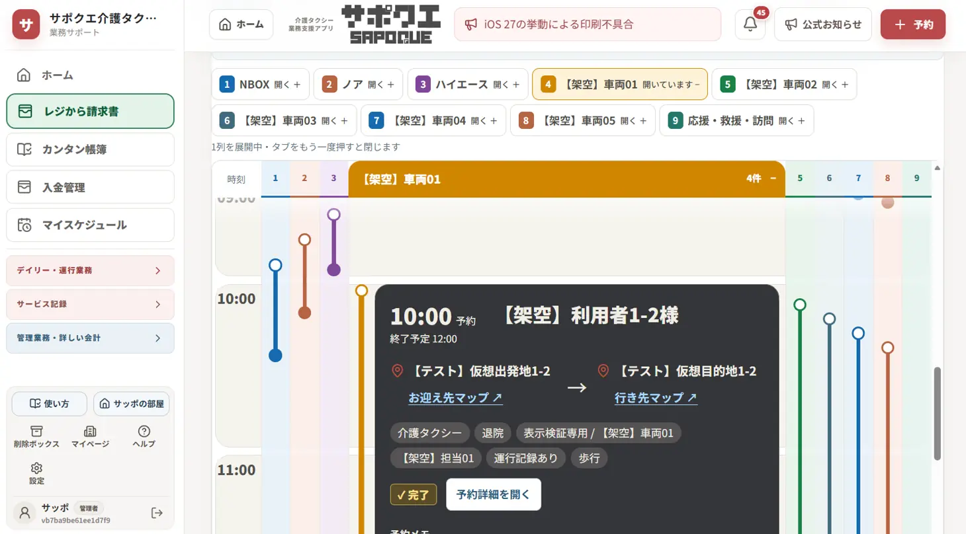The image size is (966, 534).
Task: Click the megaphone icon in iOS 27 notice
Action: click(470, 24)
